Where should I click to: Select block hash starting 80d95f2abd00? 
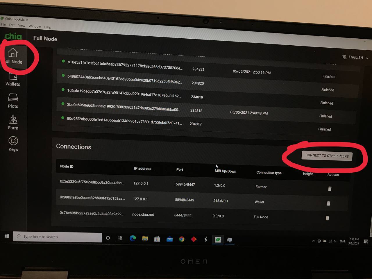pos(124,121)
